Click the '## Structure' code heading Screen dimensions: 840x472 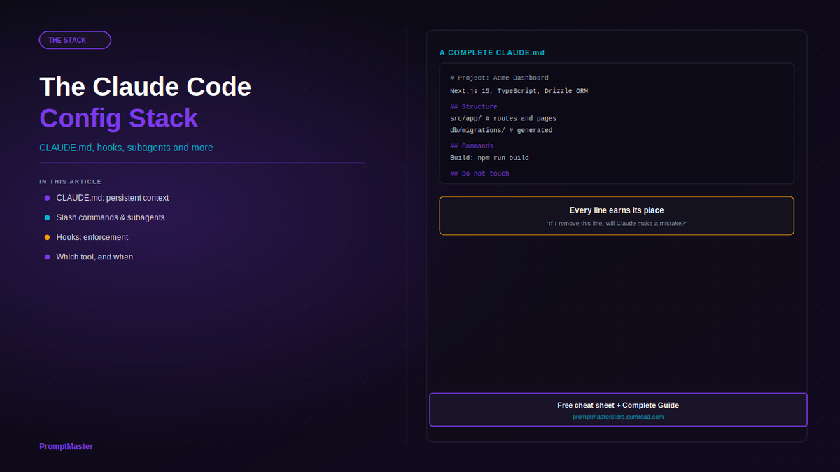[x=474, y=106]
